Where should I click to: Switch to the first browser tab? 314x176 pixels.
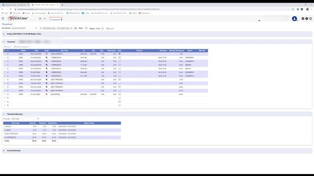click(x=15, y=5)
